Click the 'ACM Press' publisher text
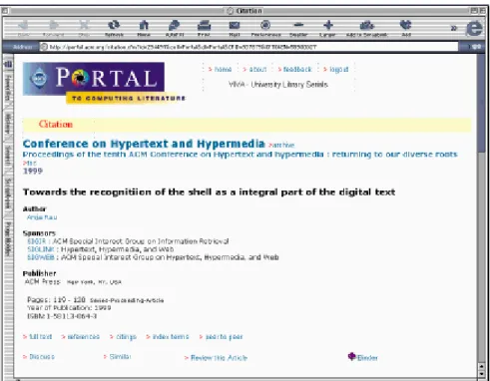The image size is (490, 381). 43,281
